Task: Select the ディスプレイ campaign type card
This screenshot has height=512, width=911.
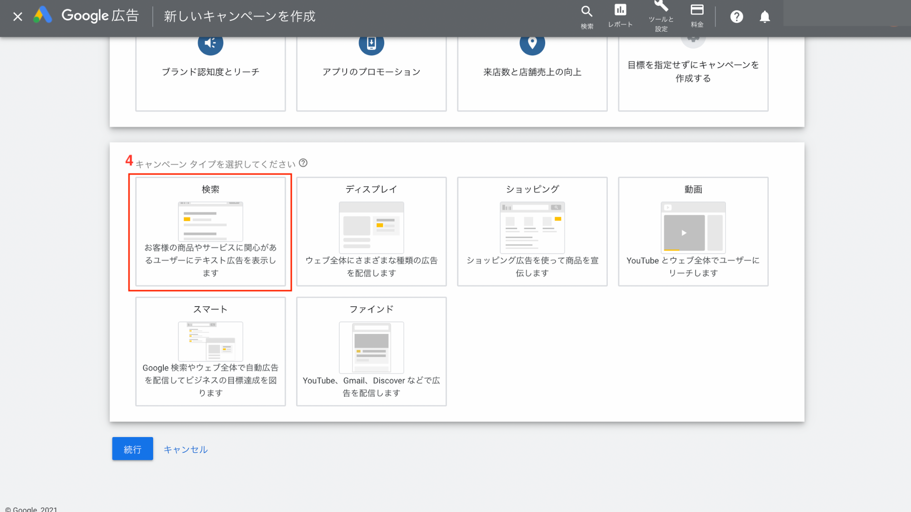Action: 372,232
